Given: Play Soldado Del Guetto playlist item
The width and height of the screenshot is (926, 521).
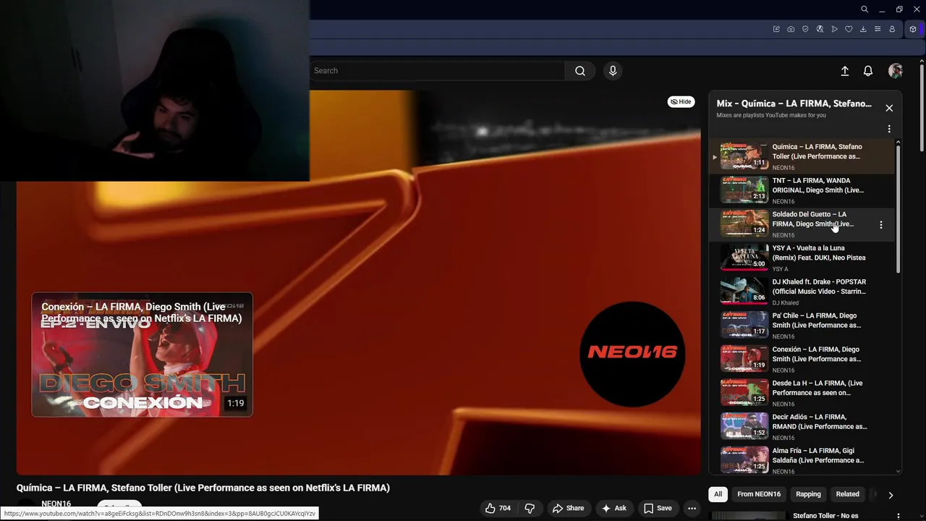Looking at the screenshot, I should pos(802,224).
